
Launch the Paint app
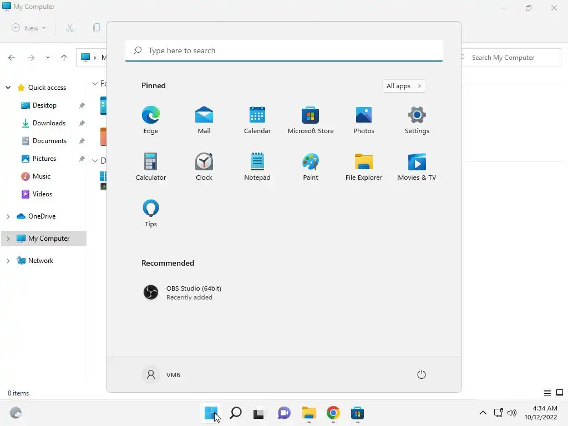pos(311,166)
